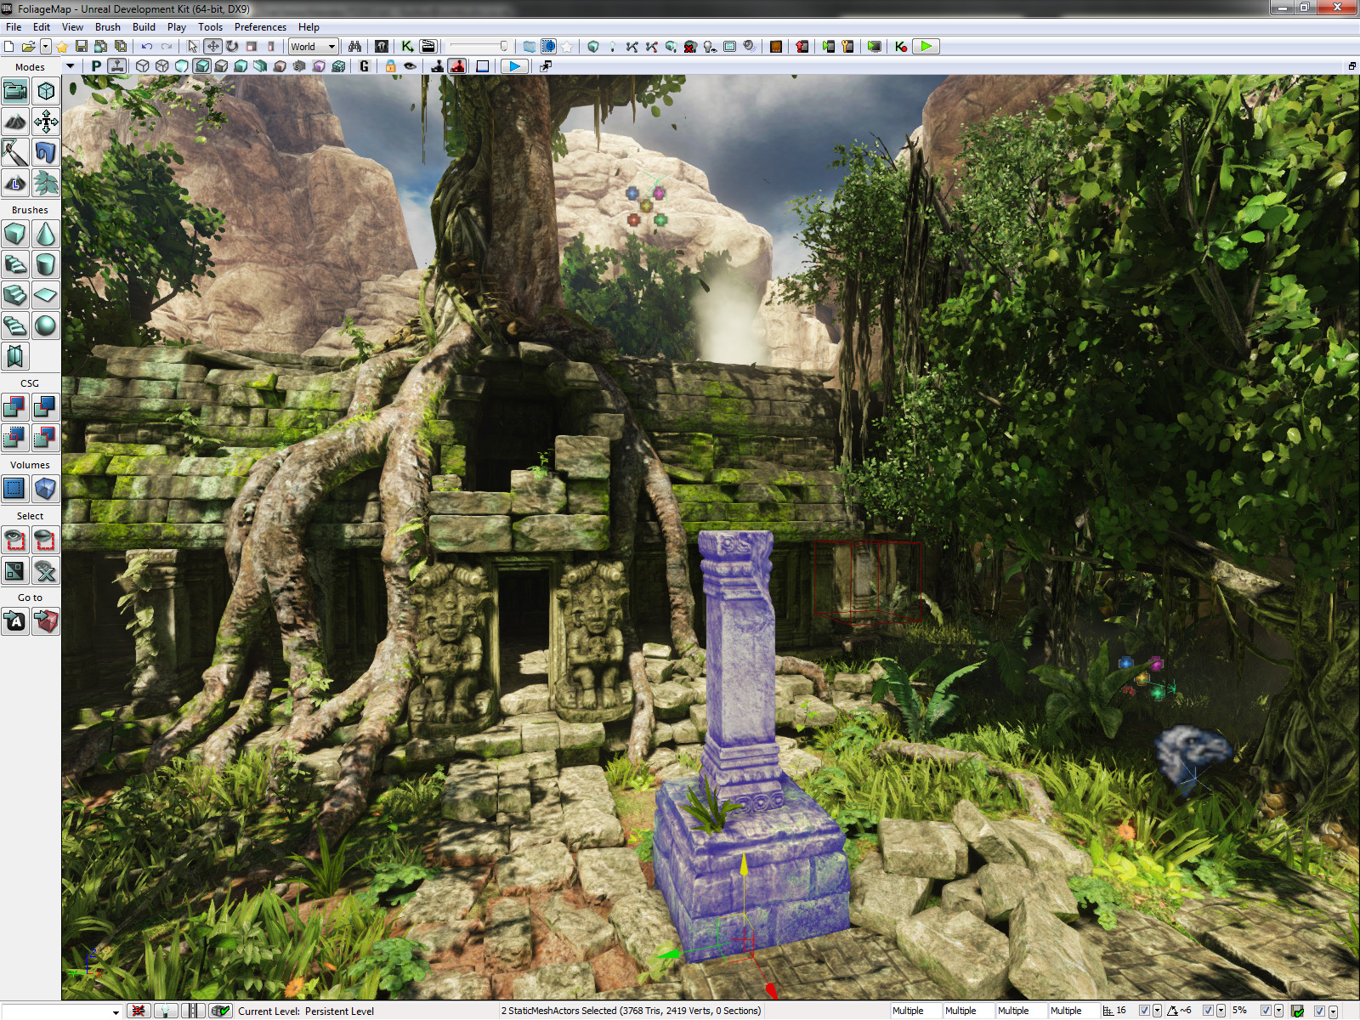This screenshot has height=1020, width=1360.
Task: Open the Build menu
Action: pos(144,27)
